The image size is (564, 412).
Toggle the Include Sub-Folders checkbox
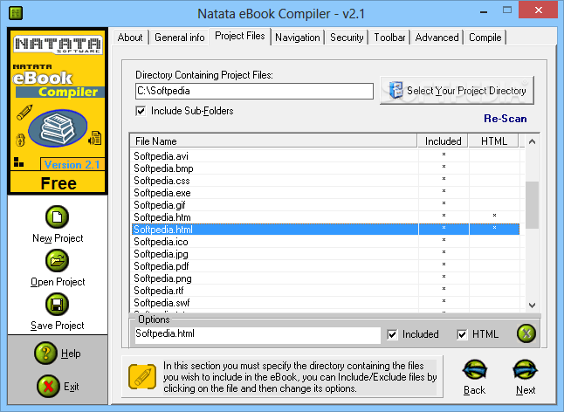pyautogui.click(x=141, y=111)
